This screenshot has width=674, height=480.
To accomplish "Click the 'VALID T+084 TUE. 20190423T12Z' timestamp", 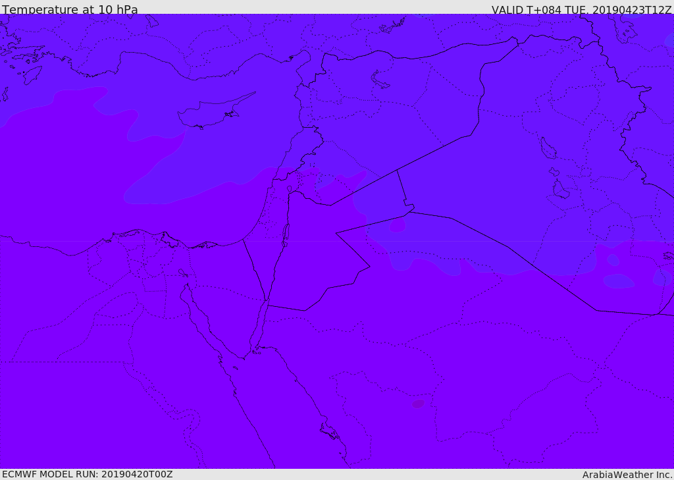I will (581, 9).
